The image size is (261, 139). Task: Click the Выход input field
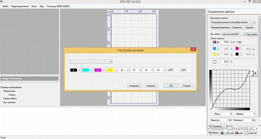(x=249, y=114)
